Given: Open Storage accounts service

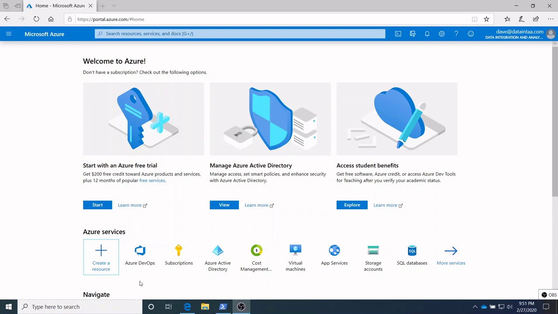Looking at the screenshot, I should (373, 258).
